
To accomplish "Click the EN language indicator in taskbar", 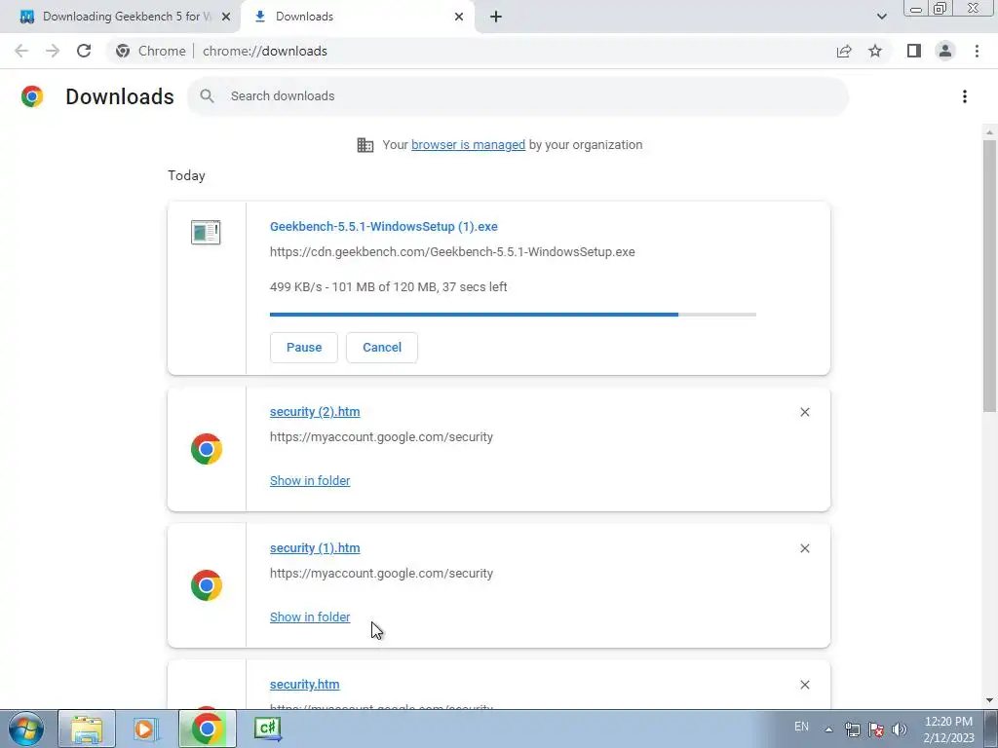I will 801,727.
